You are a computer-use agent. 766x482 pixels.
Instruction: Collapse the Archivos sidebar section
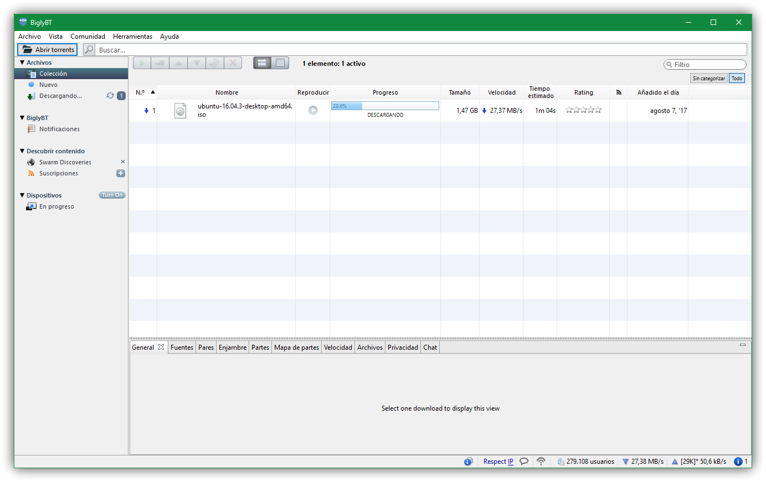(22, 63)
